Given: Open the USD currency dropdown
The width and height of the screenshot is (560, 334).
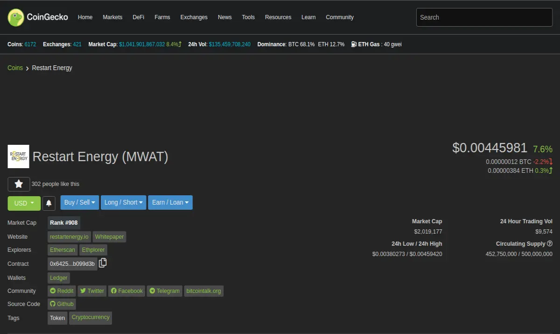Looking at the screenshot, I should coord(24,203).
